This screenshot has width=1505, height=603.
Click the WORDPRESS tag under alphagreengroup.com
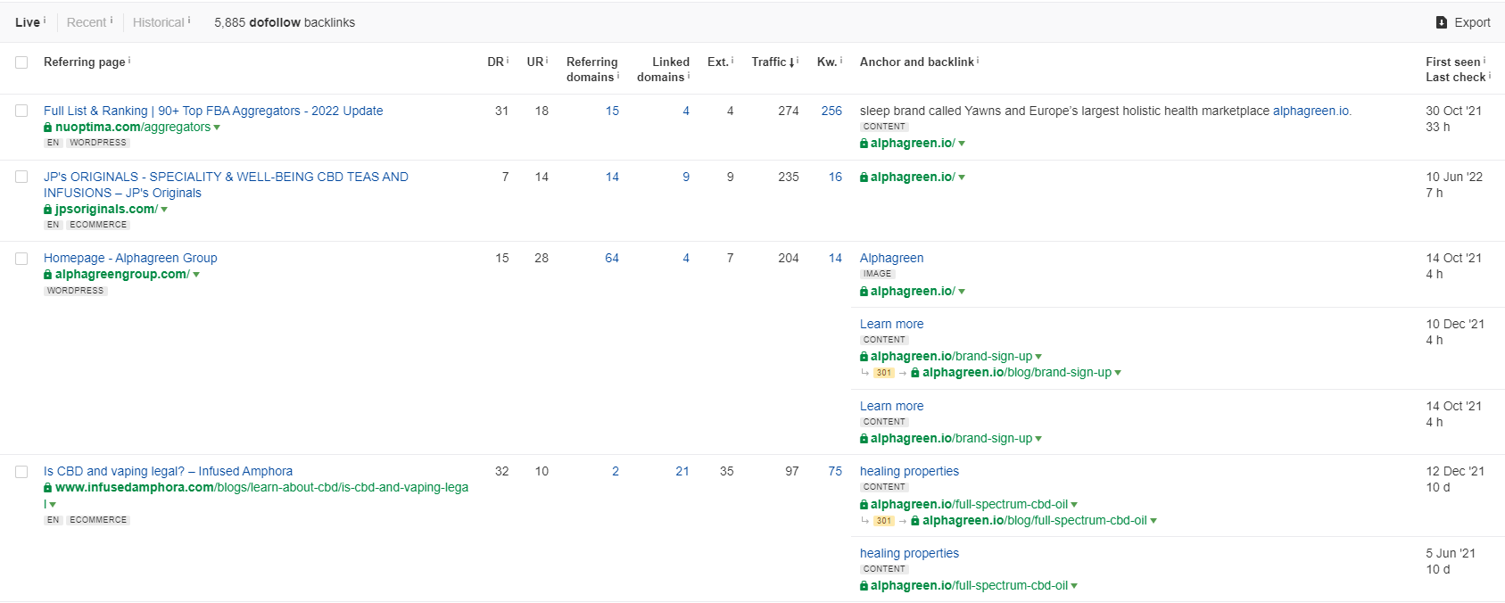pyautogui.click(x=76, y=291)
